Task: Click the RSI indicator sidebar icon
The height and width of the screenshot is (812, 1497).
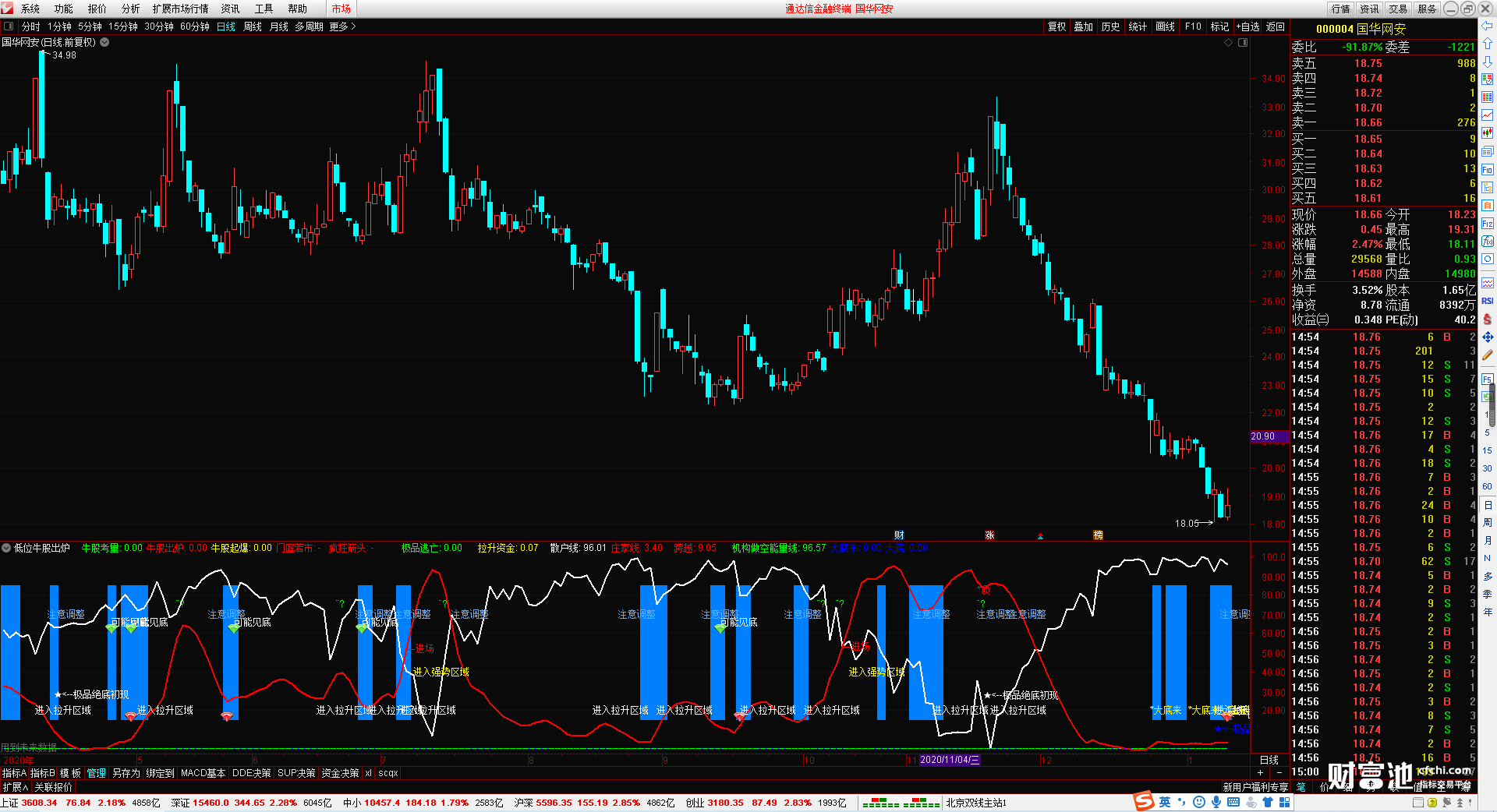Action: (1488, 301)
